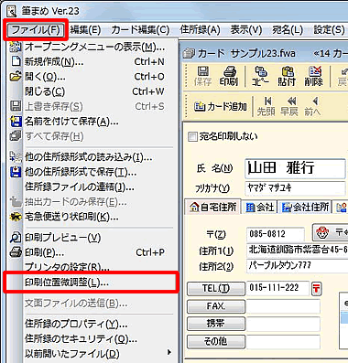Open the 設定(S) menu
The width and height of the screenshot is (348, 363).
point(329,30)
